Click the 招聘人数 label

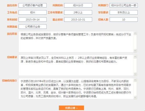[x=103, y=20]
